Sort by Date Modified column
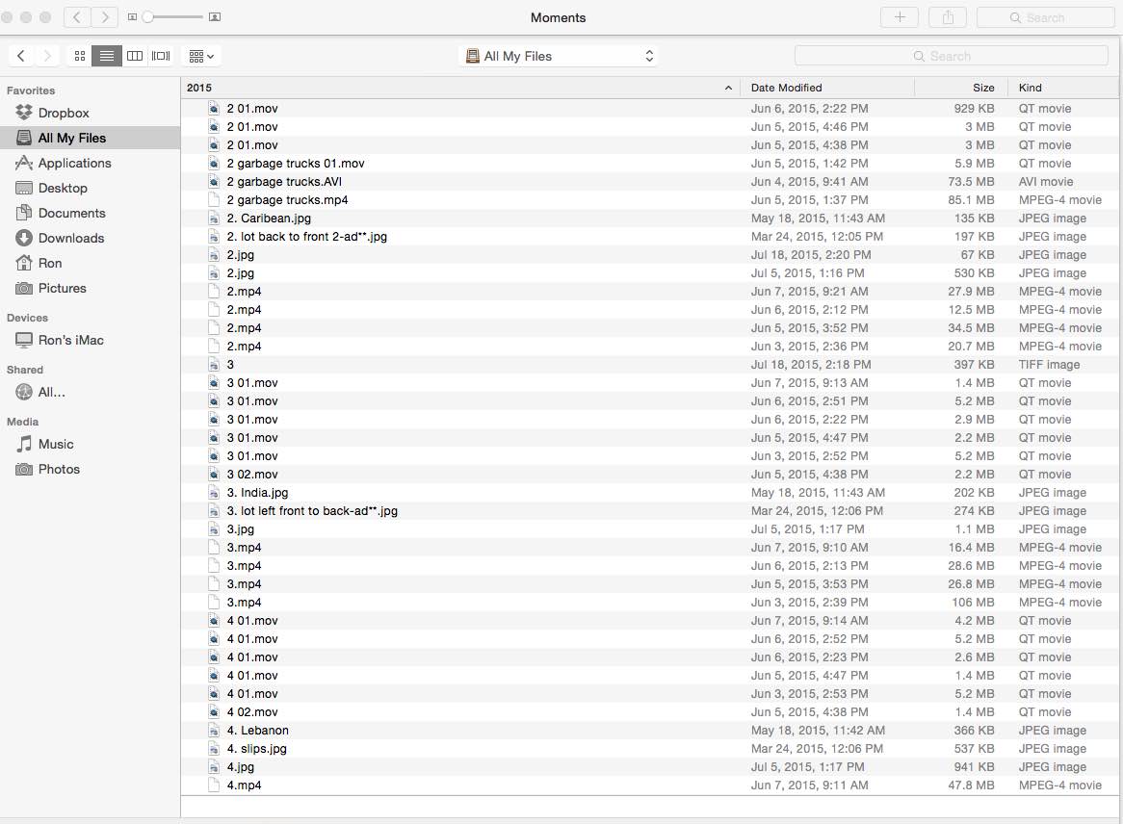The width and height of the screenshot is (1123, 824). [x=827, y=88]
